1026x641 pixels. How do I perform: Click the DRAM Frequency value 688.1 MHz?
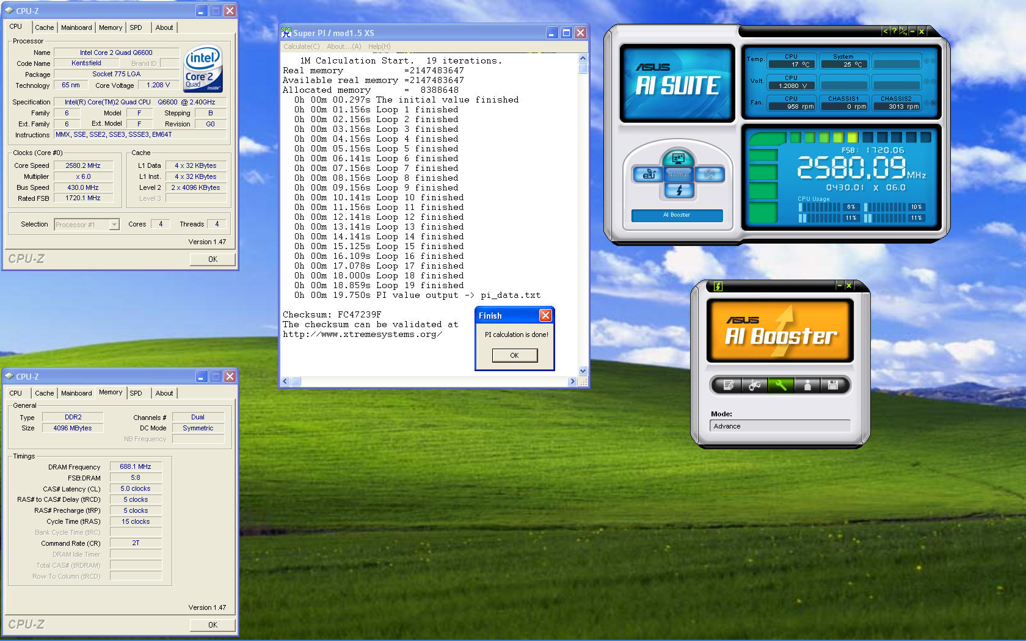tap(136, 466)
